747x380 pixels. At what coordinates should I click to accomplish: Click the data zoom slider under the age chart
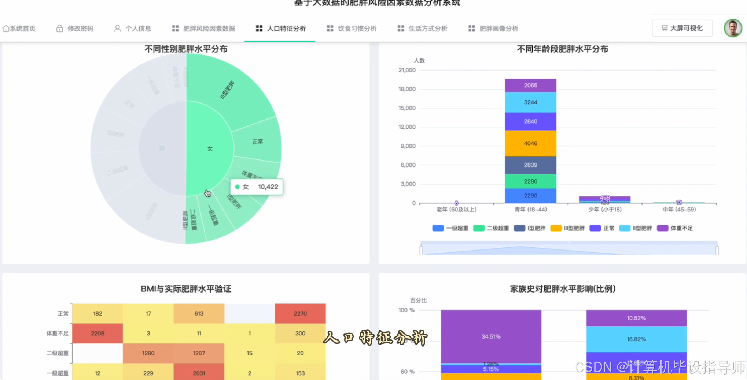point(568,247)
